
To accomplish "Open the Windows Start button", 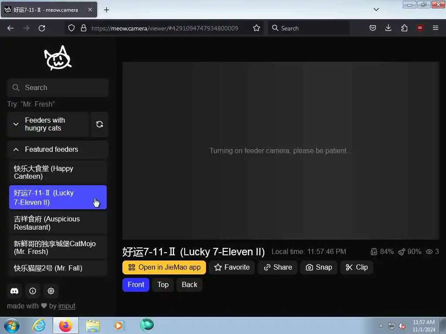I will 12,325.
